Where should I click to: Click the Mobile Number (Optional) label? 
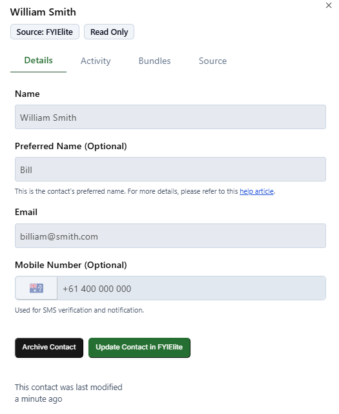[x=71, y=265]
